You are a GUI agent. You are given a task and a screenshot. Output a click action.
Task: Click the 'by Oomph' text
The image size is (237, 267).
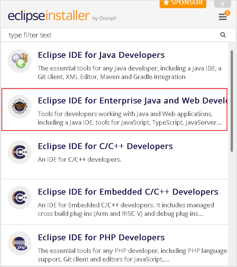(x=104, y=18)
